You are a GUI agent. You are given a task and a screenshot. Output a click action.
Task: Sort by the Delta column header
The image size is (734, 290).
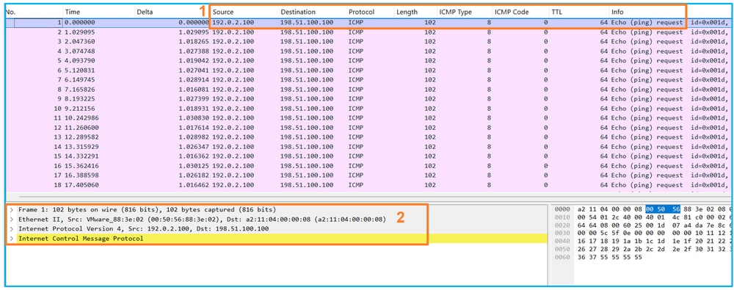[x=172, y=12]
